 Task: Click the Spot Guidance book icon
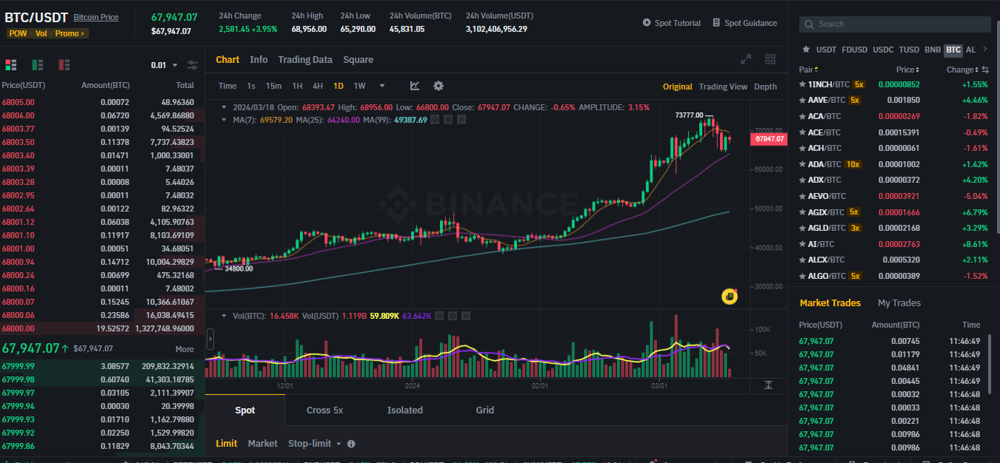716,23
